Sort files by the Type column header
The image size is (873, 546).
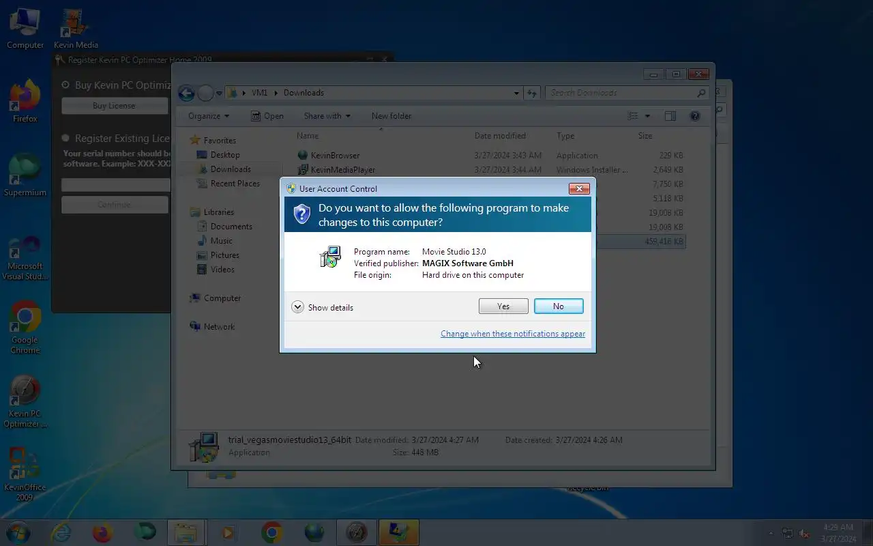point(565,136)
